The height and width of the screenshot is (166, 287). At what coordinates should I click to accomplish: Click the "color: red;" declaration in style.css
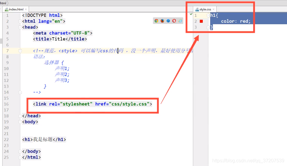coord(236,21)
